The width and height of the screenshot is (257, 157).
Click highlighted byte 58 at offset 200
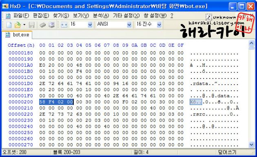(42, 102)
